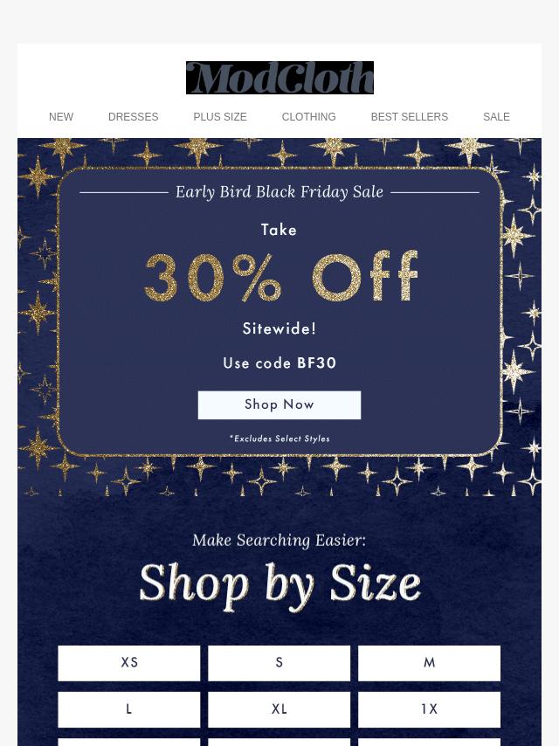Click the 30% Off glitter text
This screenshot has height=746, width=559.
280,276
